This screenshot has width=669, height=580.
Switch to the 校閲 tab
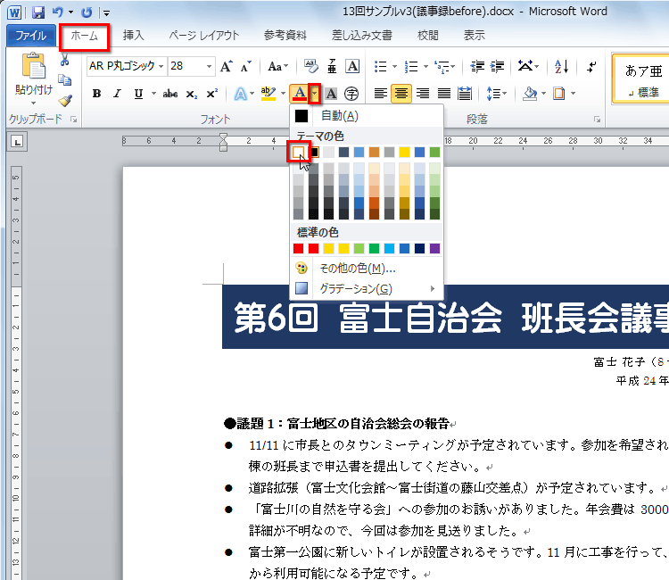point(428,36)
